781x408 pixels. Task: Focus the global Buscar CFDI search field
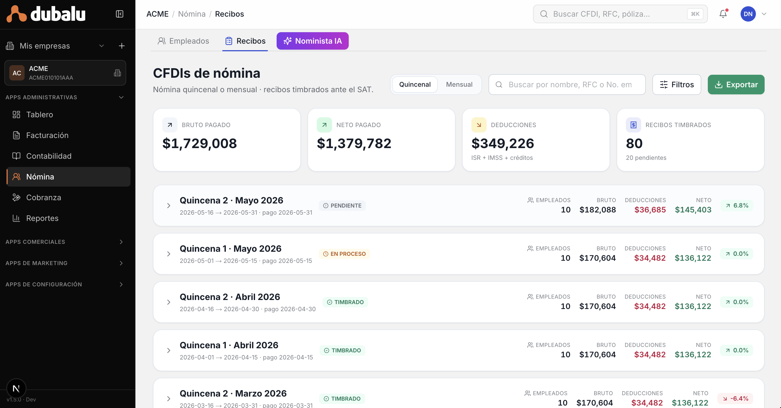tap(620, 14)
